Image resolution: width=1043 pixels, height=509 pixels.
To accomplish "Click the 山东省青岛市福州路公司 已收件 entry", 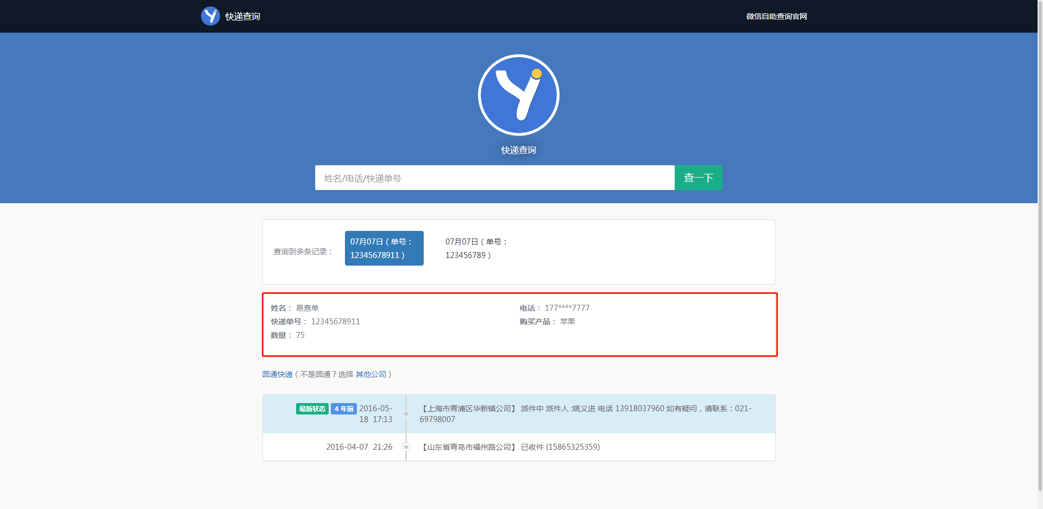I will point(511,447).
